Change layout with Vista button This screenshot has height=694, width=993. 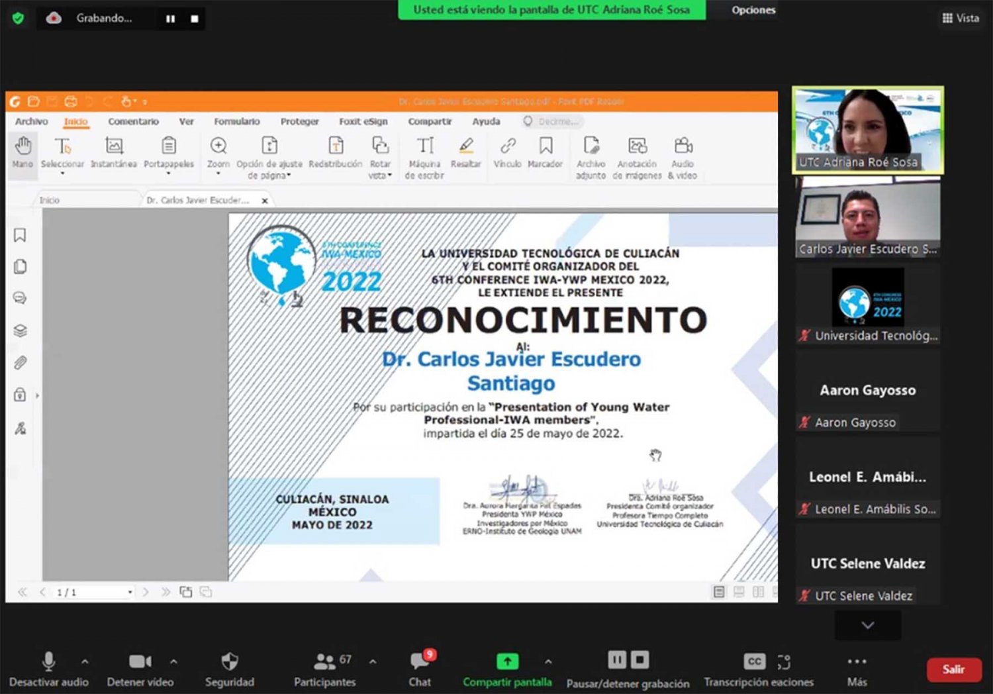[x=961, y=18]
